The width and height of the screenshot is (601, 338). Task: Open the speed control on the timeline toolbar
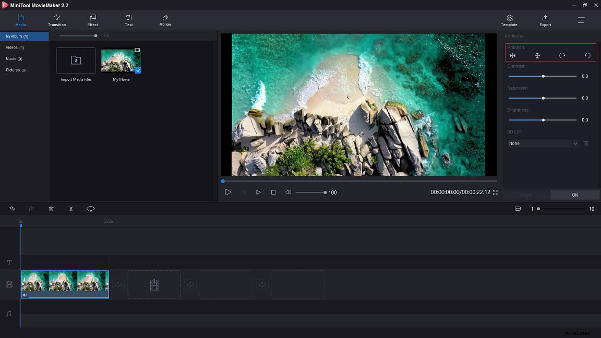pos(90,209)
